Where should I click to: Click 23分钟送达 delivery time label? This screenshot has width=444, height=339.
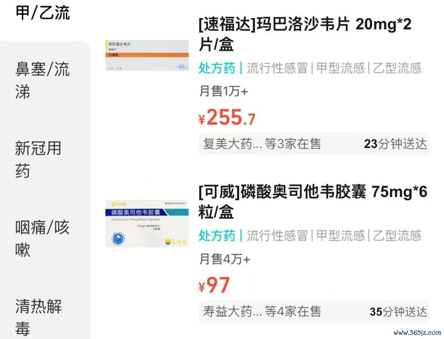click(395, 144)
